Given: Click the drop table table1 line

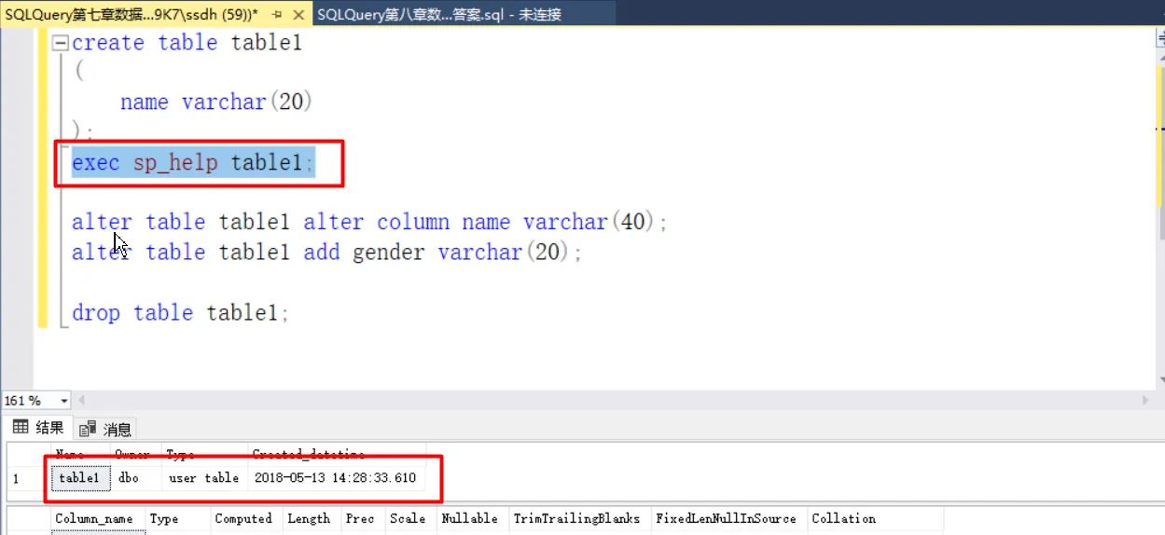Looking at the screenshot, I should pos(180,312).
